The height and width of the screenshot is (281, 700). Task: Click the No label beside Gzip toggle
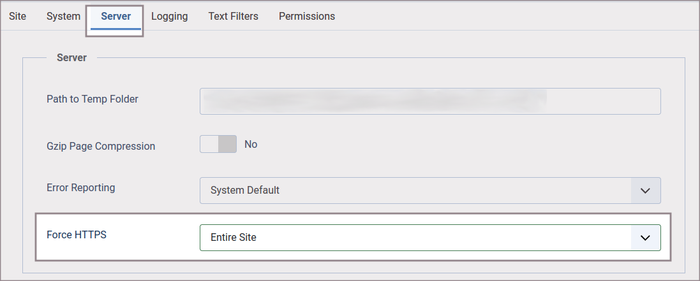[x=251, y=145]
